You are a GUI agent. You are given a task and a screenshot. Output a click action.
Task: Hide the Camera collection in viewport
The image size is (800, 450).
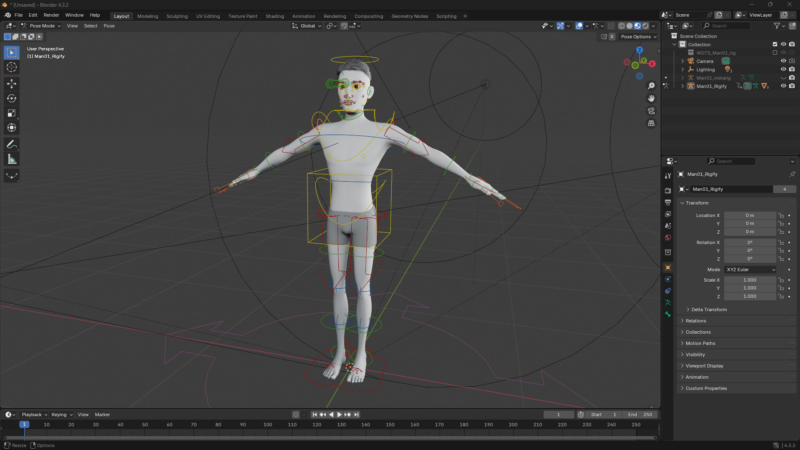click(783, 61)
